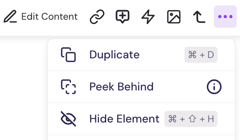
Task: Click the crossed-out eye icon
Action: click(68, 119)
